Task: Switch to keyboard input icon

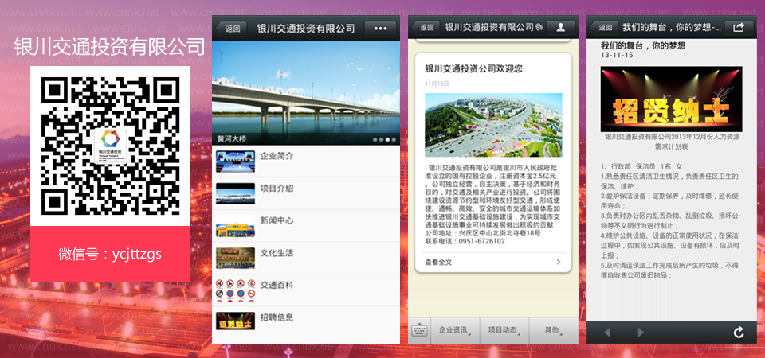Action: 419,330
